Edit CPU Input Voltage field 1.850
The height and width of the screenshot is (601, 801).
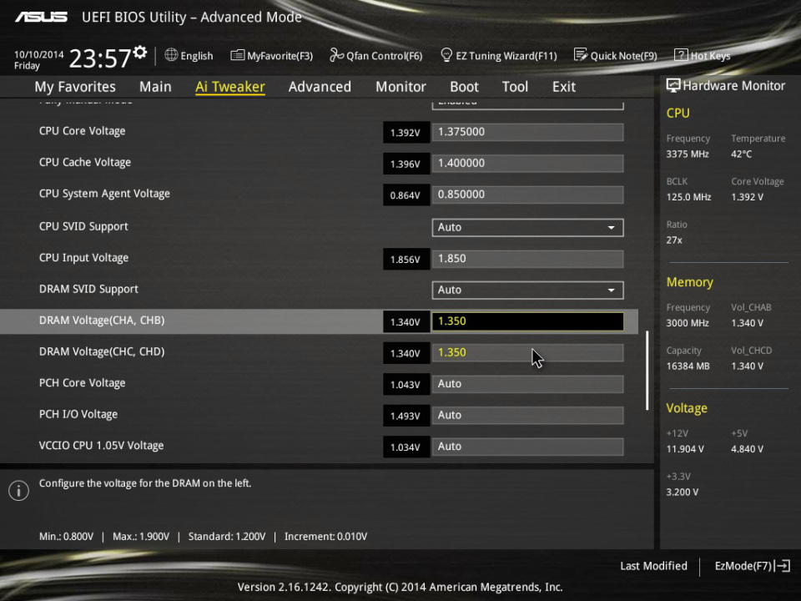(x=527, y=259)
